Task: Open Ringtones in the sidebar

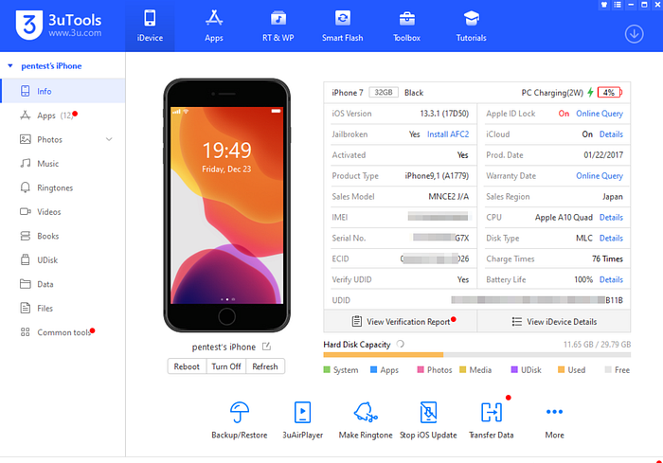Action: click(63, 187)
